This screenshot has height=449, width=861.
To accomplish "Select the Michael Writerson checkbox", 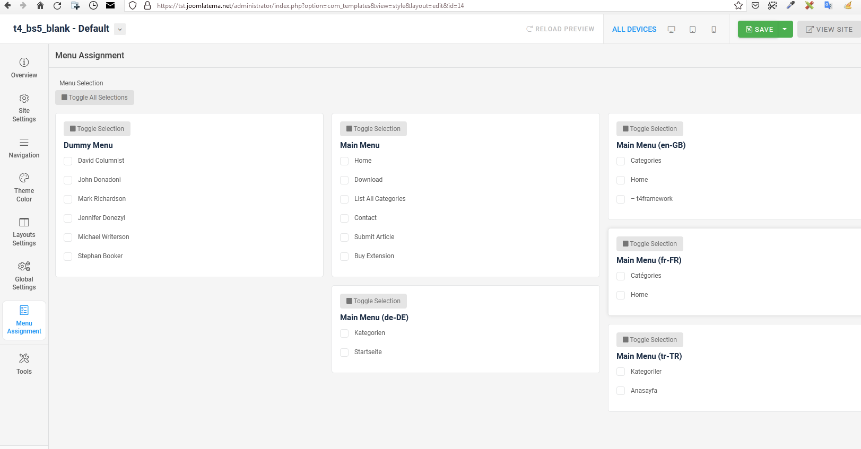I will (x=68, y=237).
